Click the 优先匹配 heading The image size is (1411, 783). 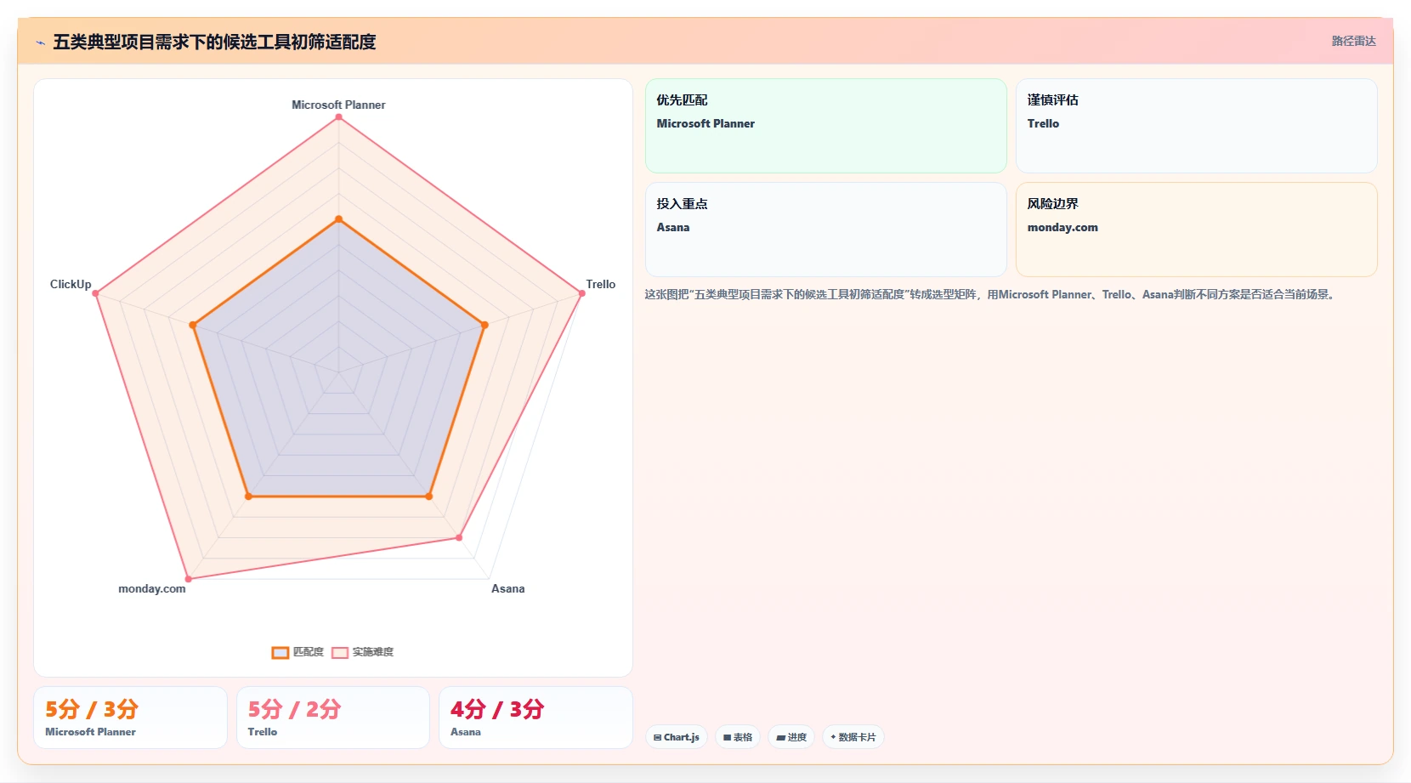point(682,99)
